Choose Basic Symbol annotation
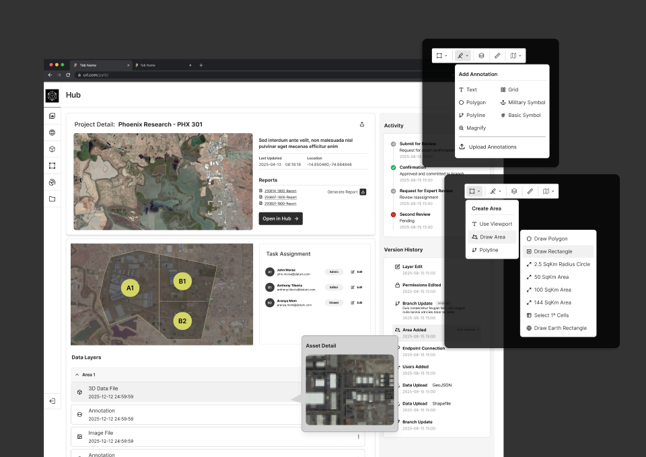 (520, 115)
